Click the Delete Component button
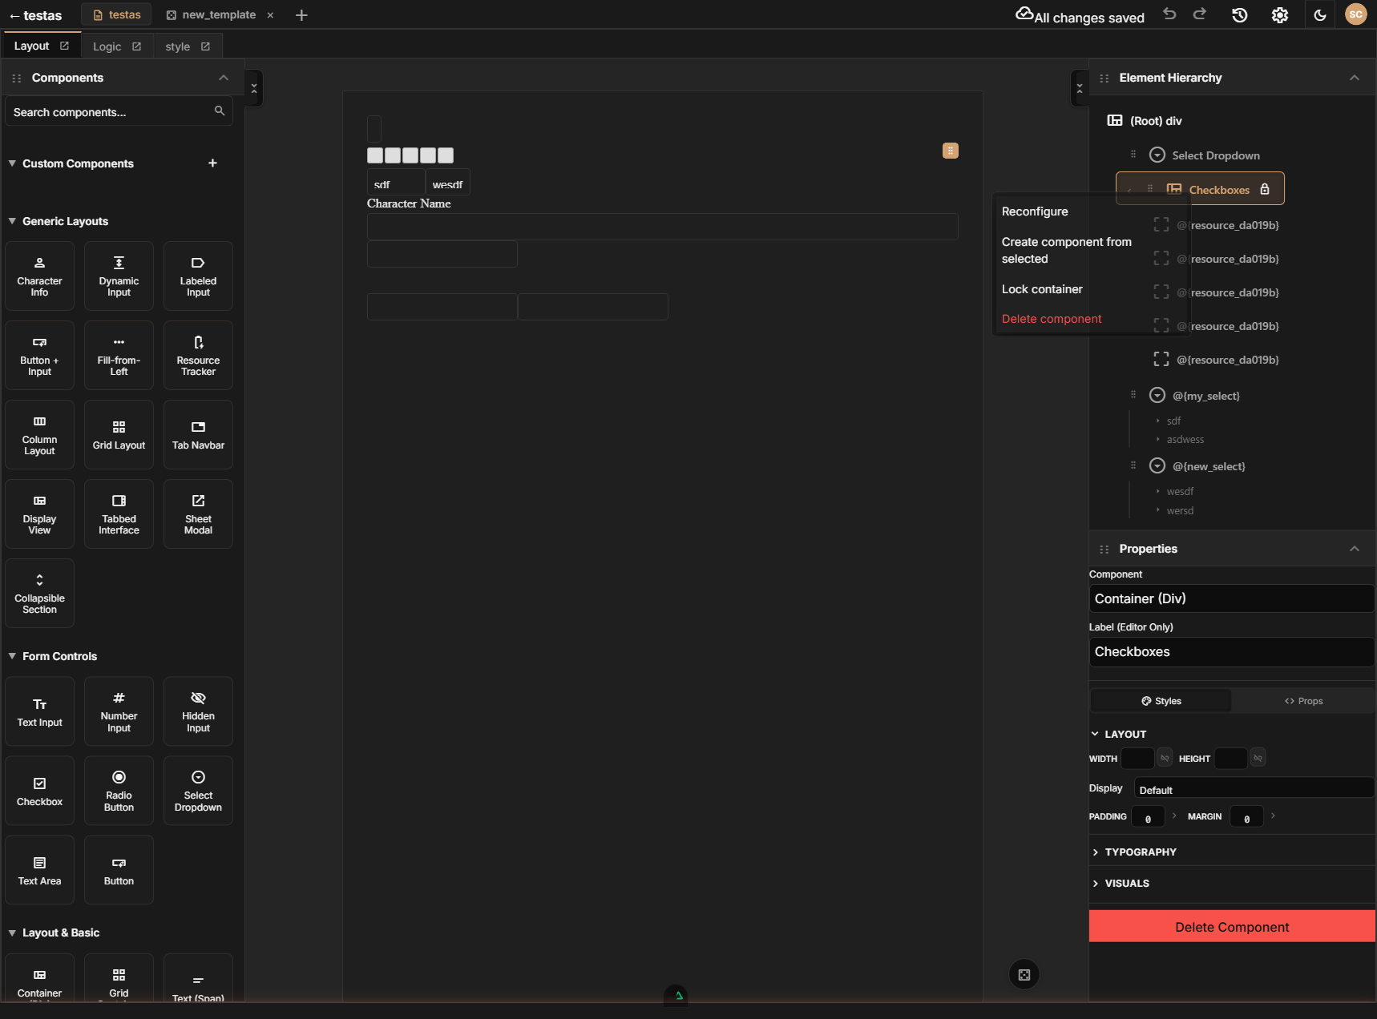Viewport: 1377px width, 1019px height. (1231, 926)
